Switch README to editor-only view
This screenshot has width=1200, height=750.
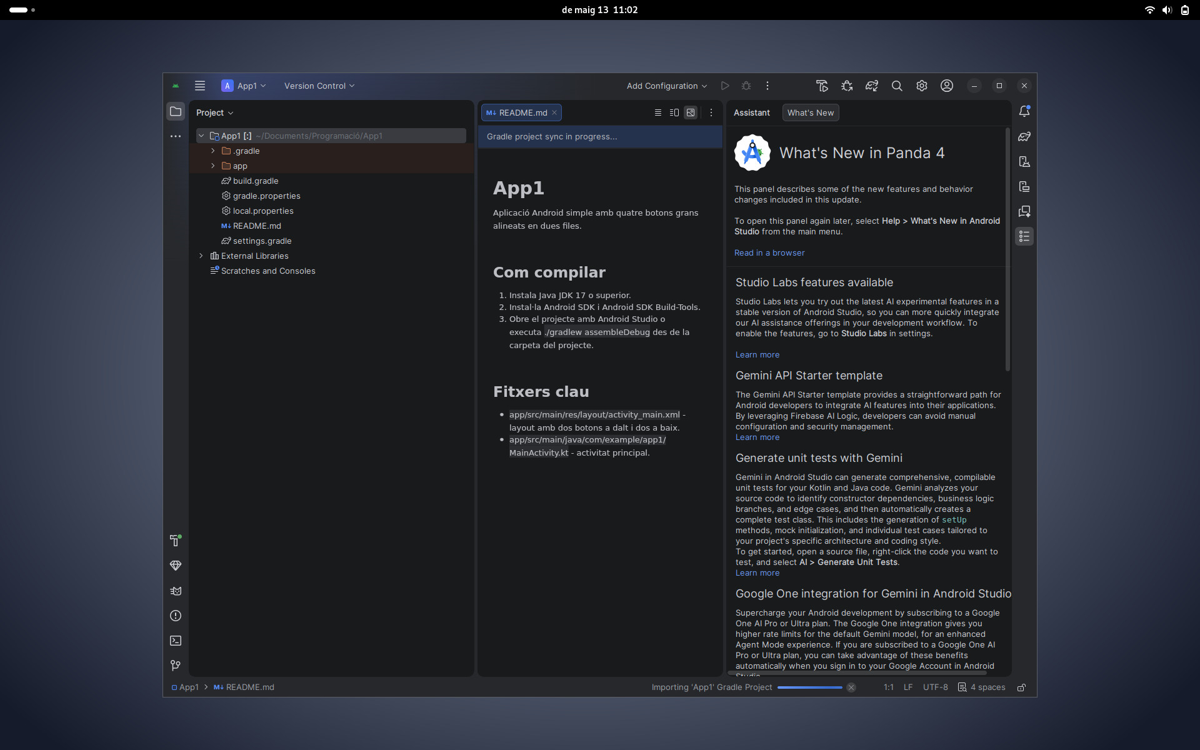657,112
